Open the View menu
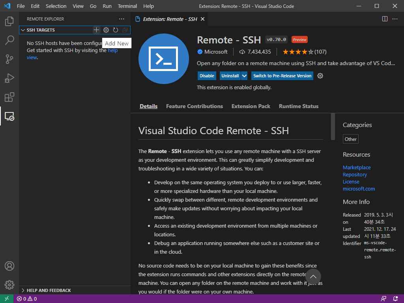The height and width of the screenshot is (303, 404). click(78, 6)
